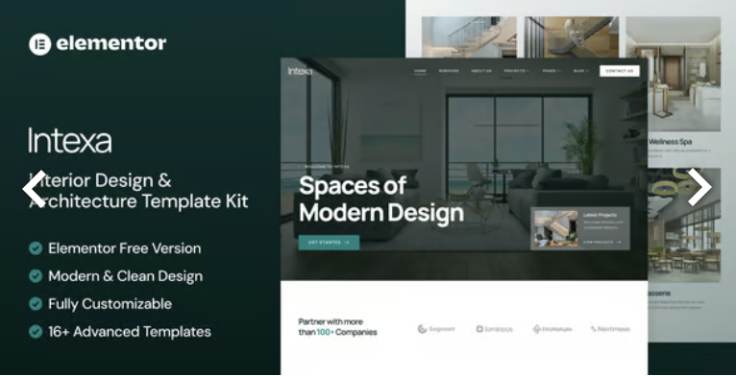The height and width of the screenshot is (376, 736).
Task: Expand the BLOG nav dropdown
Action: [x=580, y=71]
